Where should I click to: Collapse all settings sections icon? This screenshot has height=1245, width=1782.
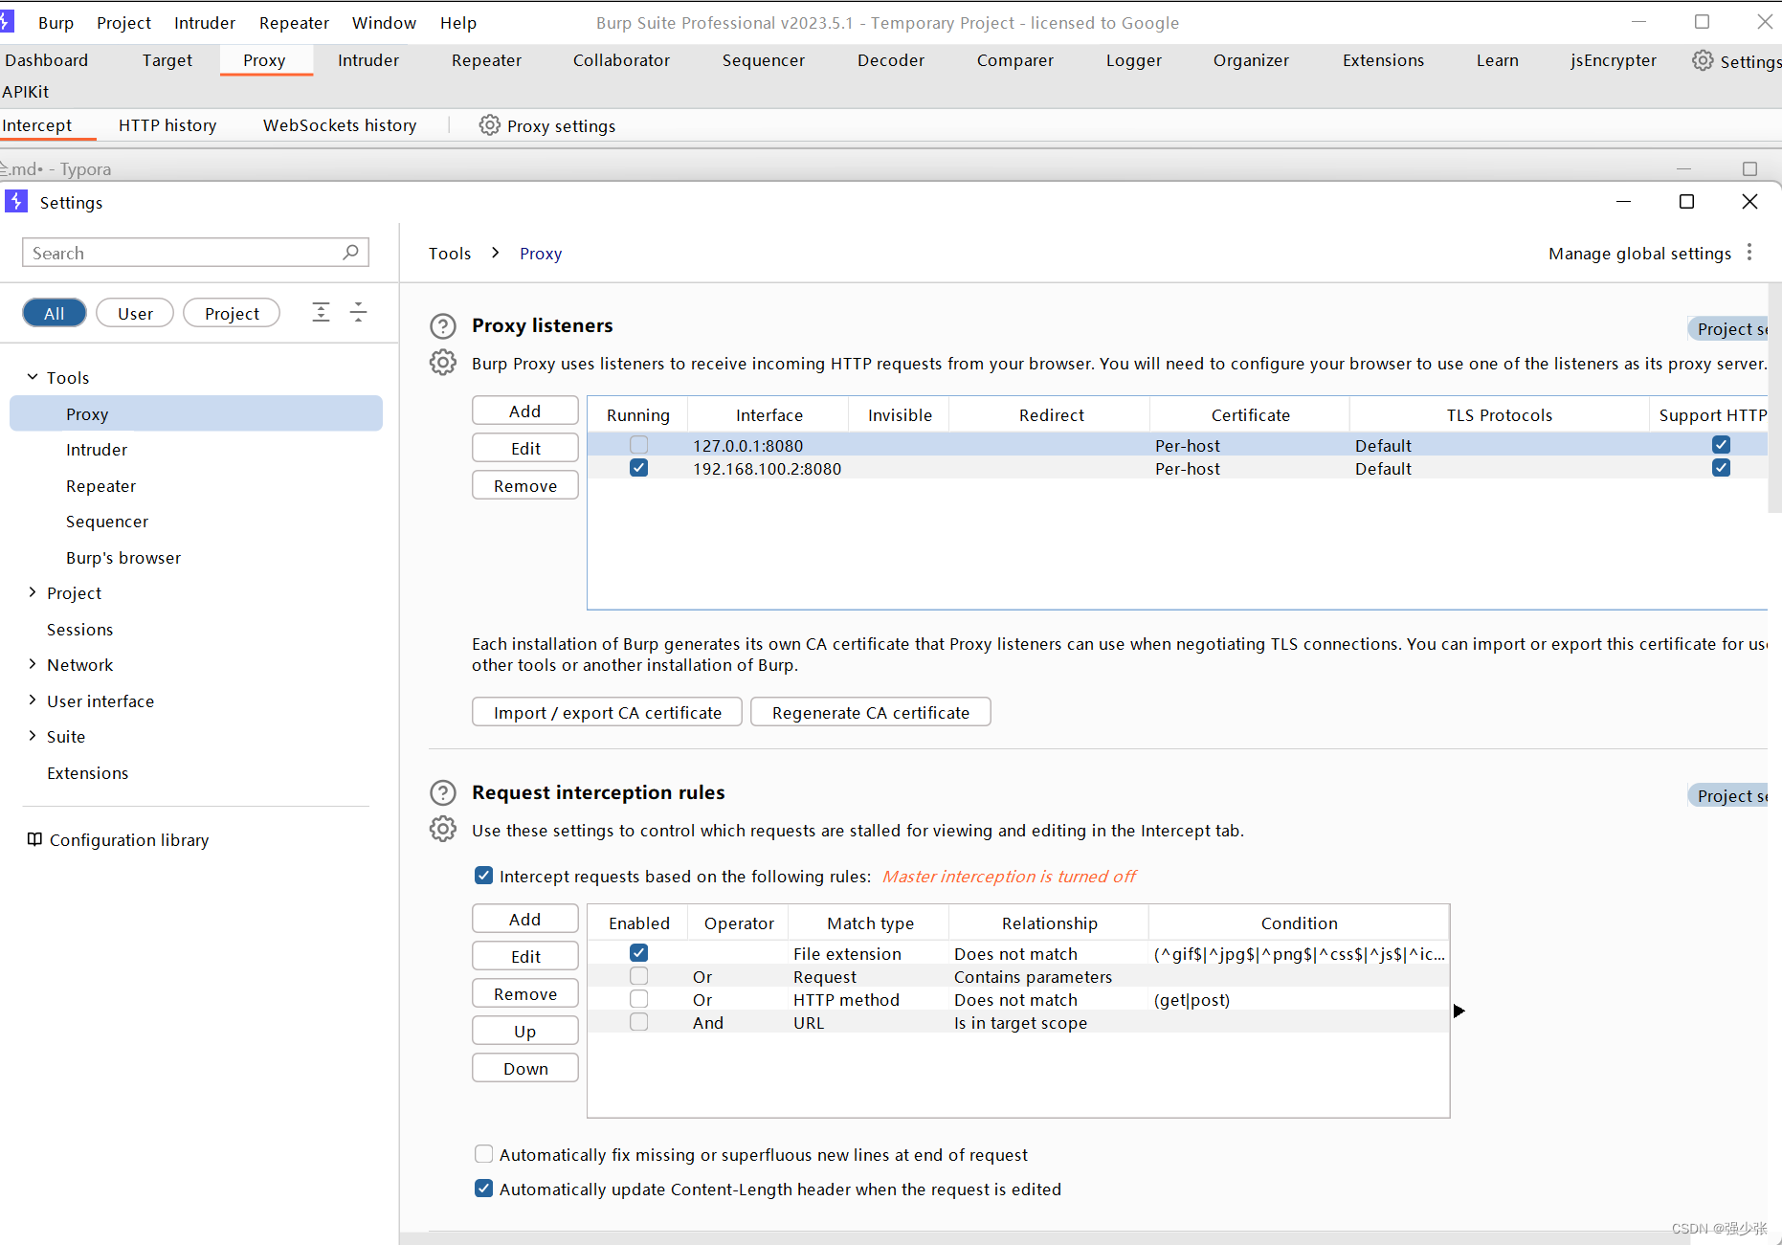358,312
